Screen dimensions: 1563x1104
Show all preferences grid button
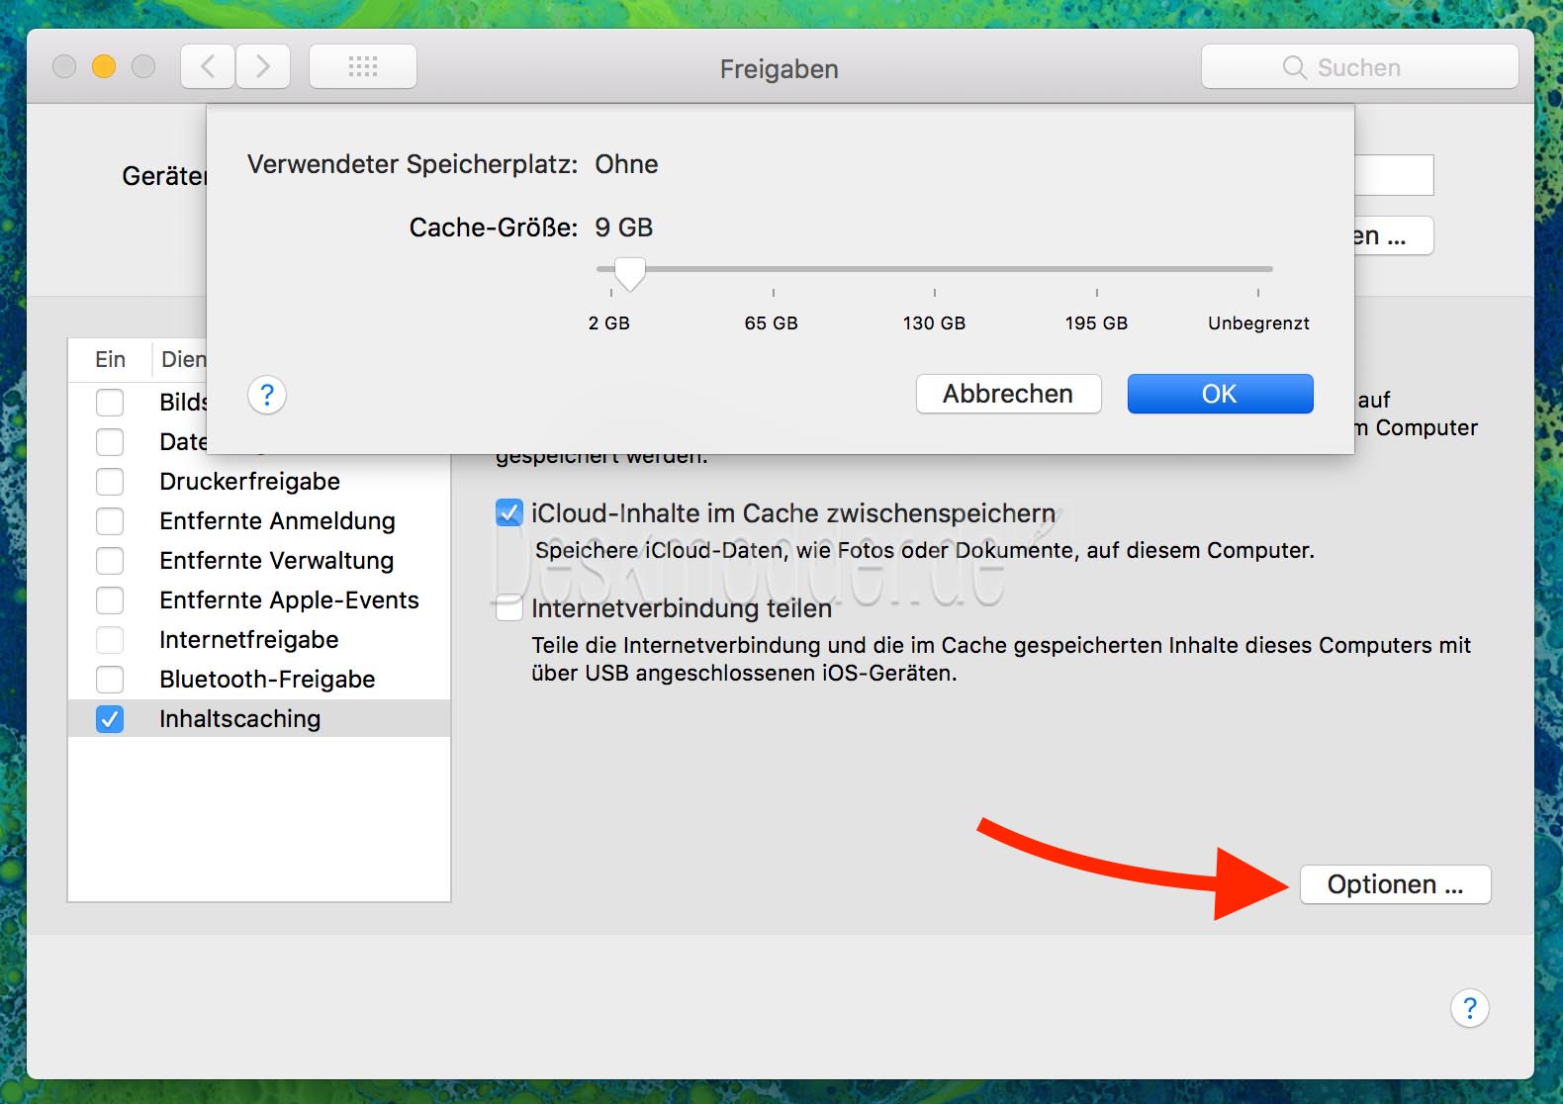point(363,66)
